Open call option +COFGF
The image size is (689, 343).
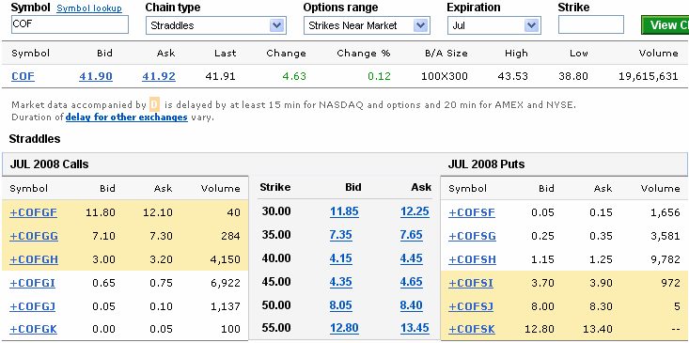click(34, 212)
